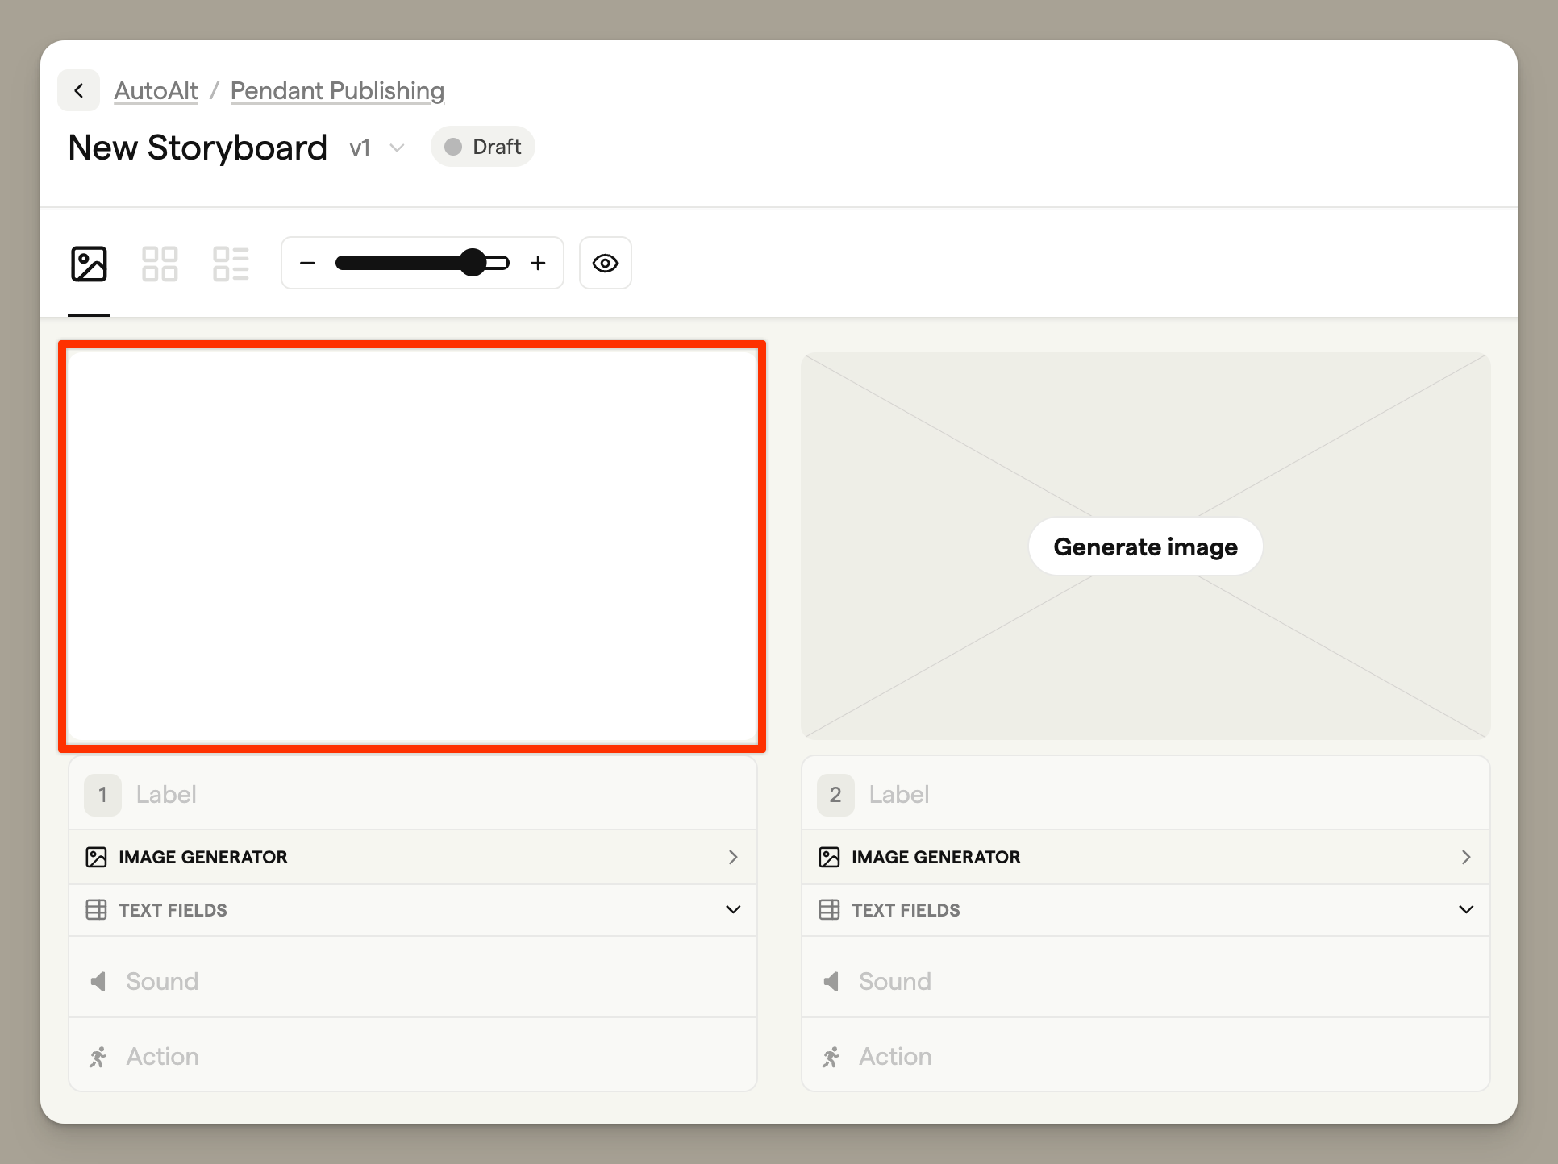Switch to list view layout
Viewport: 1558px width, 1164px height.
[x=231, y=264]
